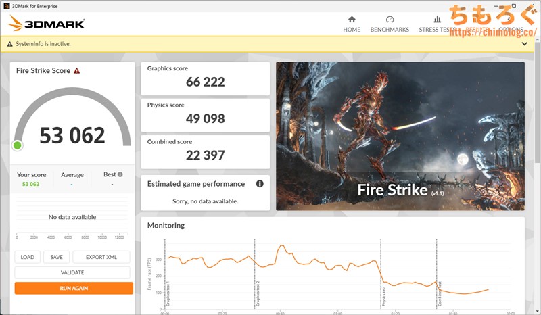The height and width of the screenshot is (315, 541).
Task: Click the Estimated game performance info icon
Action: (x=260, y=184)
